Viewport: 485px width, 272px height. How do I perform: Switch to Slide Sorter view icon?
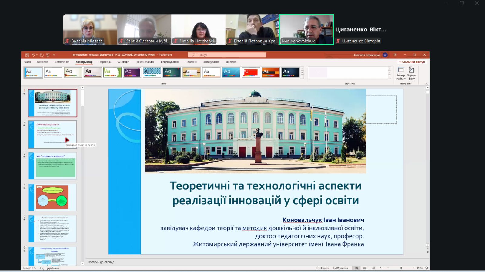pos(365,268)
